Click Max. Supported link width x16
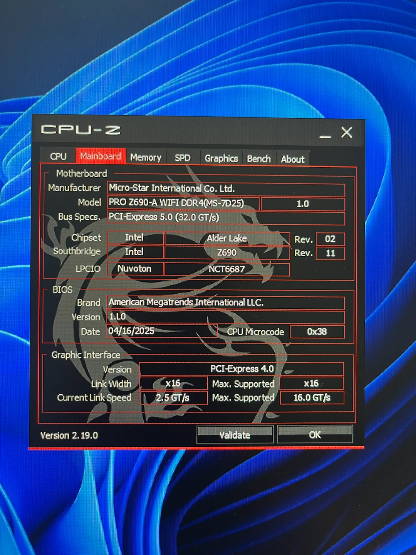 click(x=311, y=383)
